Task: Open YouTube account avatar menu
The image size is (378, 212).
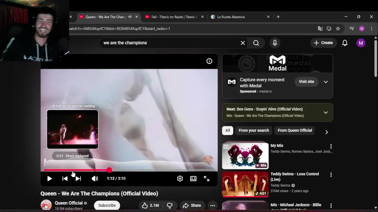Action: 361,43
